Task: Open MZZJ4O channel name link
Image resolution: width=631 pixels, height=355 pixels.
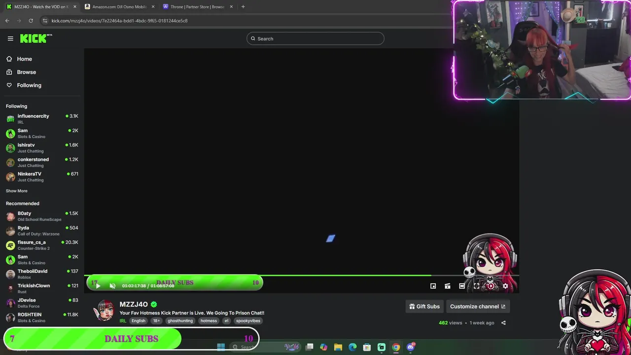Action: pos(134,304)
